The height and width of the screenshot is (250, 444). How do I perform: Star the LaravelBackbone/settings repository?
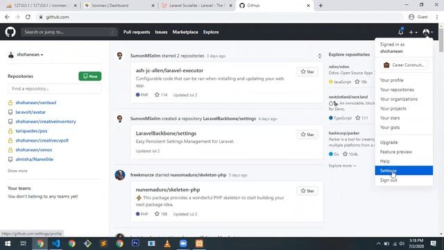coord(307,134)
